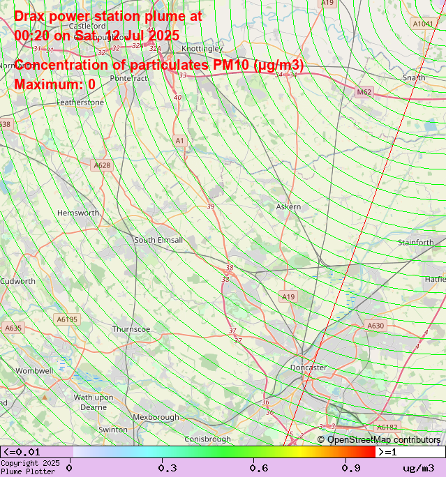This screenshot has height=477, width=446.
Task: Select the A19 shield south of Askern
Action: coord(288,296)
